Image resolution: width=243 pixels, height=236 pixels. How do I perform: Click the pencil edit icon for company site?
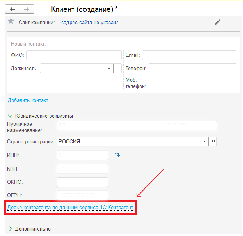point(218,22)
